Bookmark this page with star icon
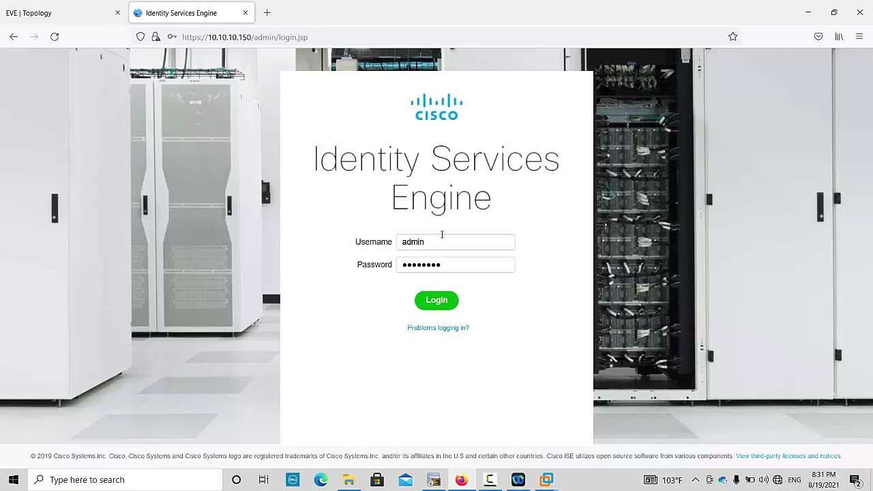This screenshot has width=873, height=491. point(733,37)
